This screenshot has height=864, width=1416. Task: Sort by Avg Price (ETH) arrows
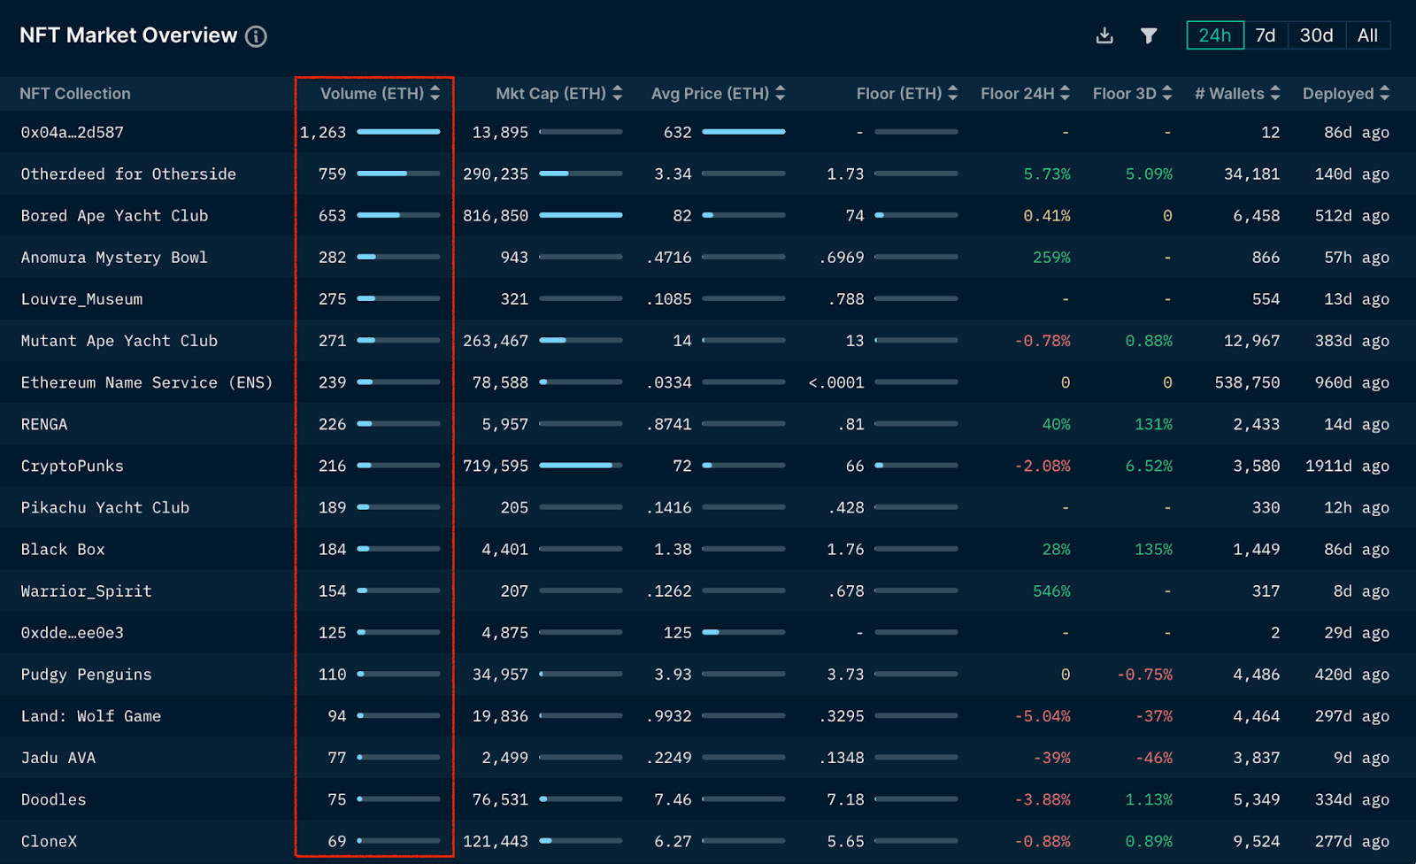coord(780,93)
